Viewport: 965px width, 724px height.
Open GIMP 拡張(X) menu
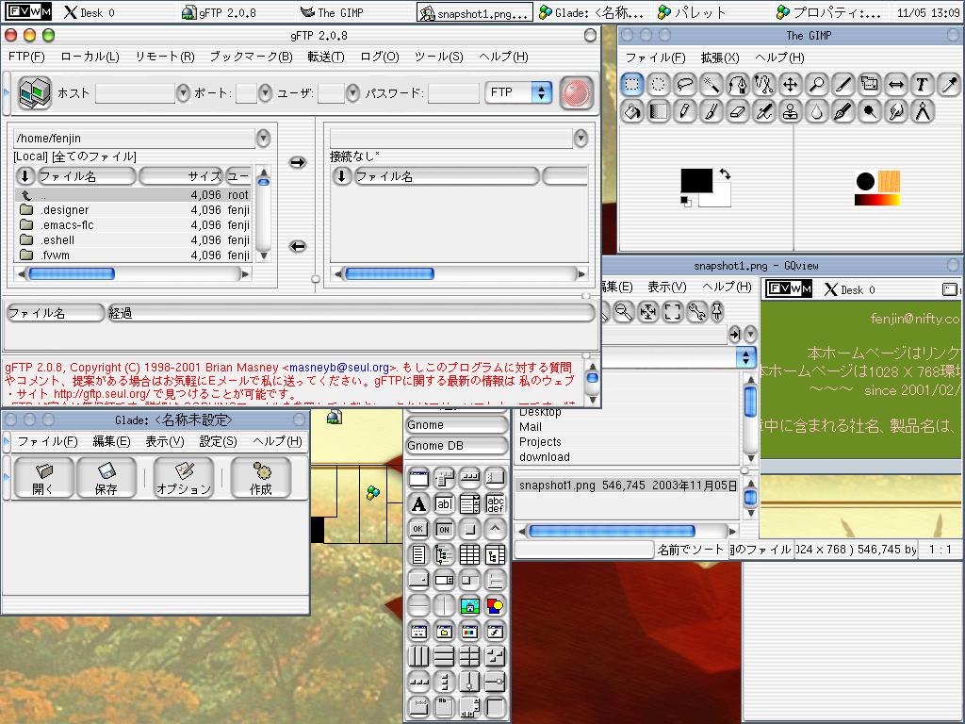pyautogui.click(x=719, y=58)
